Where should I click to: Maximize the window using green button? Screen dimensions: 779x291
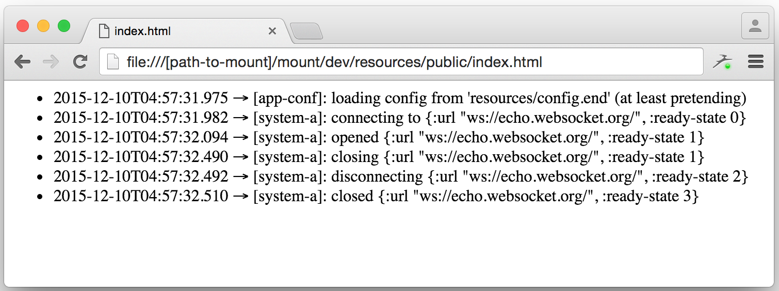[x=64, y=26]
